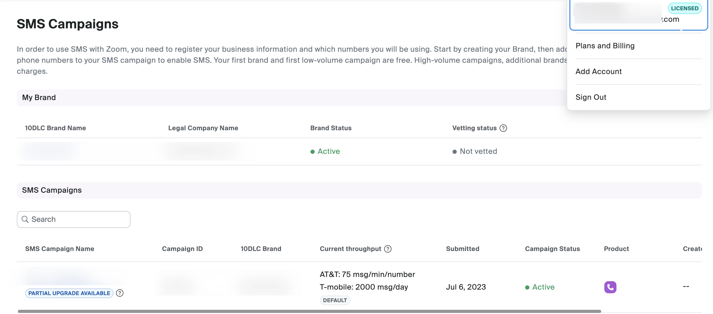Choose Sign Out
713x314 pixels.
(x=591, y=97)
